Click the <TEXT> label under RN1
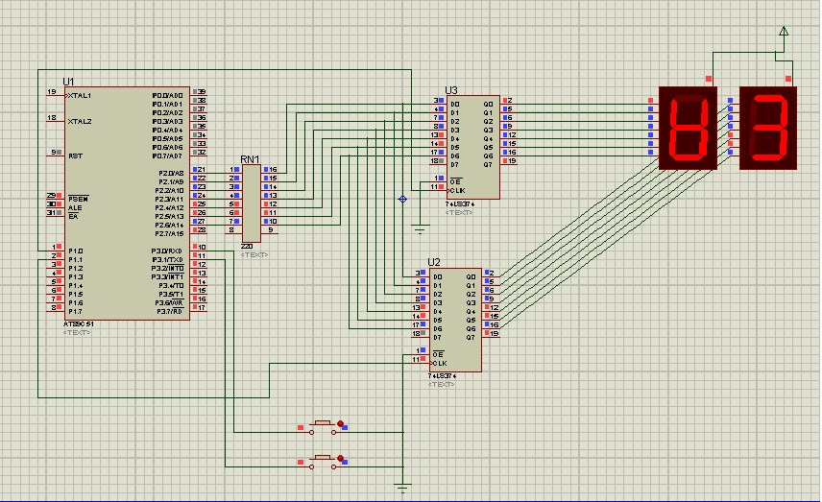The width and height of the screenshot is (822, 502). click(x=254, y=255)
